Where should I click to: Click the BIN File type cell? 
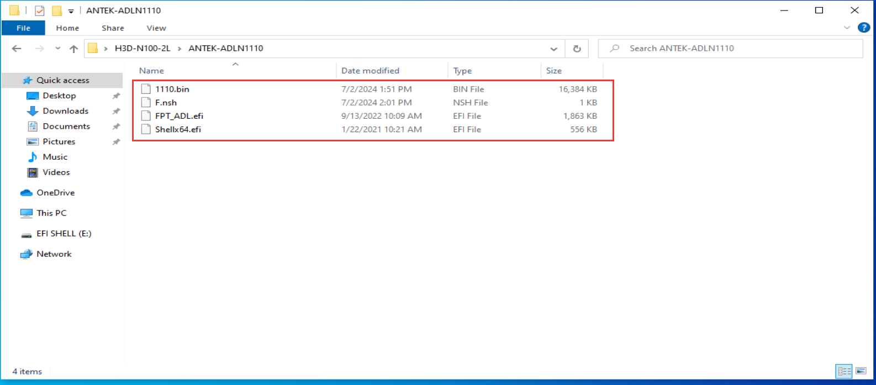click(468, 89)
